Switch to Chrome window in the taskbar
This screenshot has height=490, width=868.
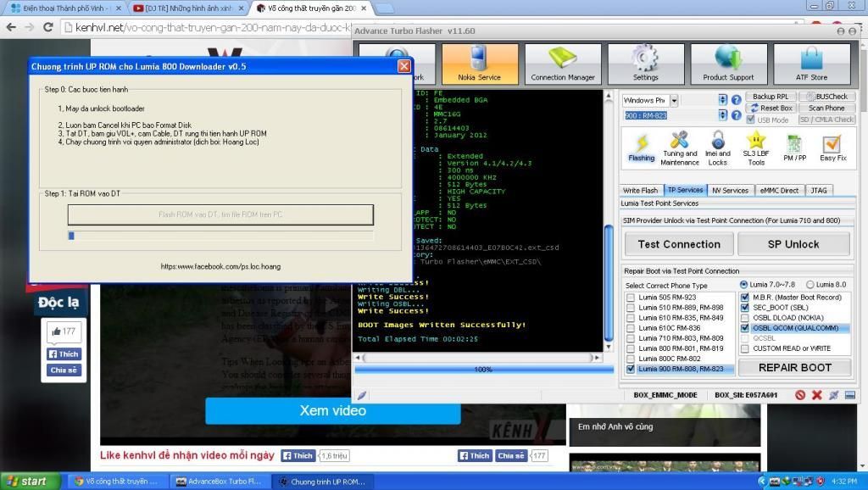(116, 482)
